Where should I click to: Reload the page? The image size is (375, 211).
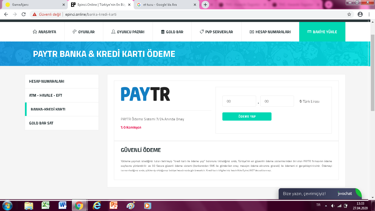(x=24, y=14)
